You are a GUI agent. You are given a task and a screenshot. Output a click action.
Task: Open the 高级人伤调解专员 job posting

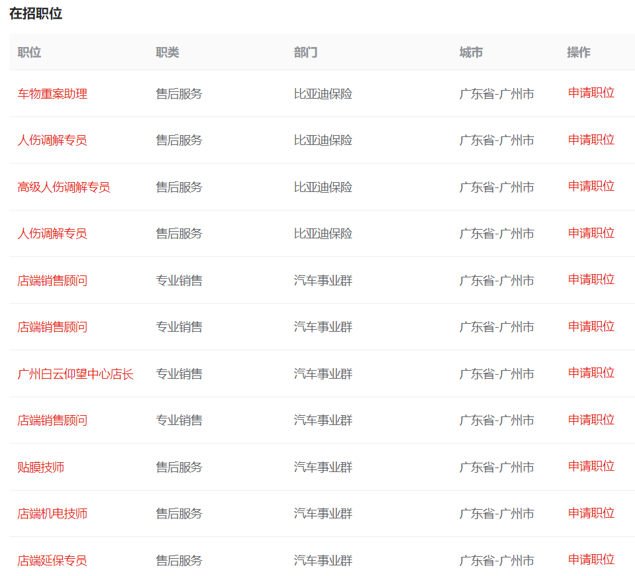pyautogui.click(x=64, y=187)
